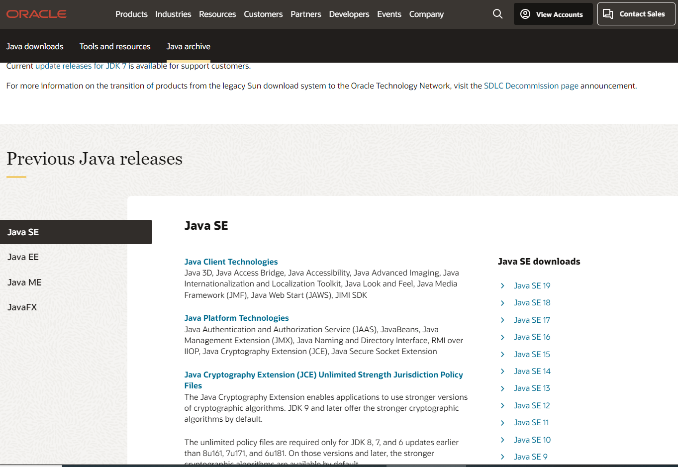
Task: Click the chevron beside Java SE 12
Action: 502,405
